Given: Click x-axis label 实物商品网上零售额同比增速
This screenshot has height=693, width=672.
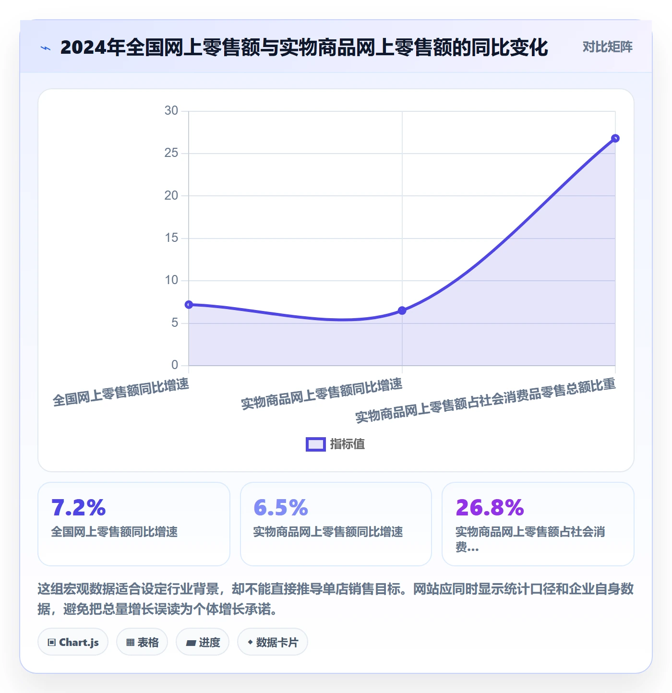Looking at the screenshot, I should pyautogui.click(x=322, y=394).
